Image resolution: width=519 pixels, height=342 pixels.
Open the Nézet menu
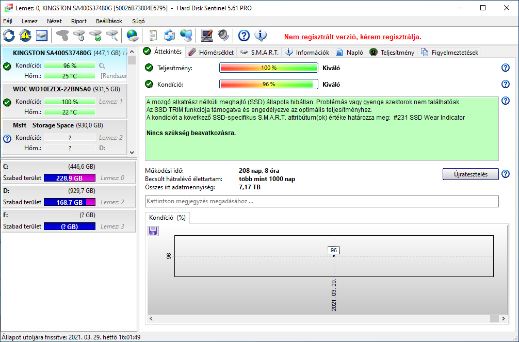[x=54, y=21]
